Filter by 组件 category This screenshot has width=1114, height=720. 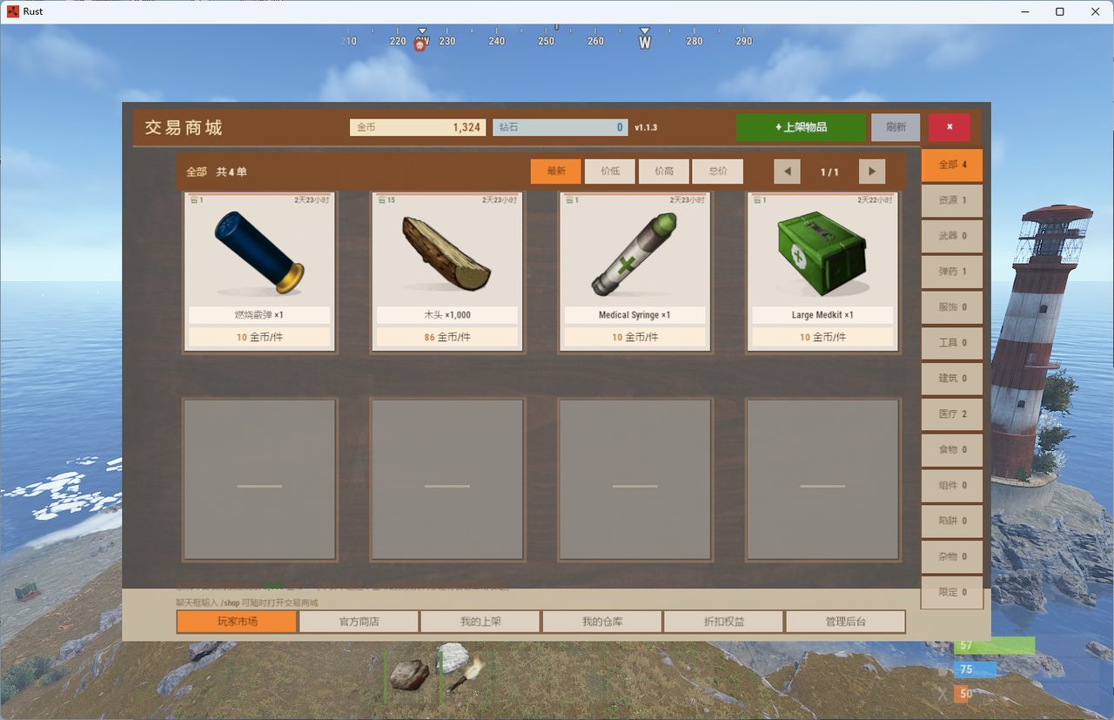click(x=952, y=486)
